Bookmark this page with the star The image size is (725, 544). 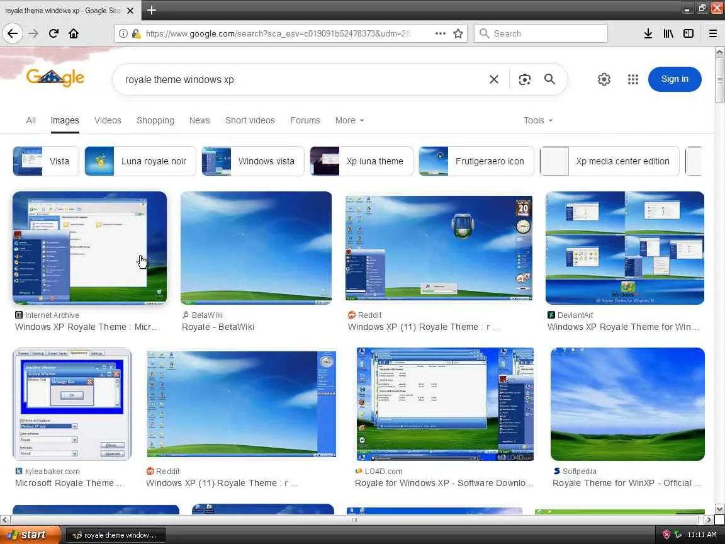[x=458, y=33]
